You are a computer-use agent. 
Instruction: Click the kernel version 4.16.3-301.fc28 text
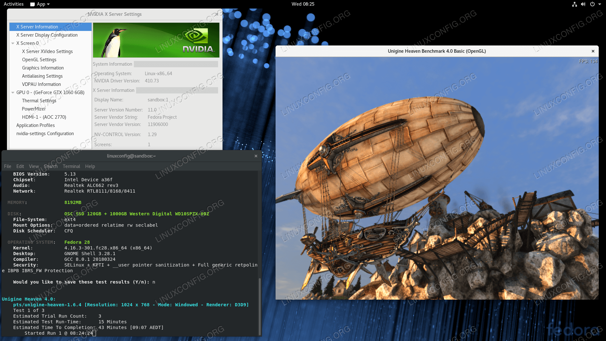point(108,248)
